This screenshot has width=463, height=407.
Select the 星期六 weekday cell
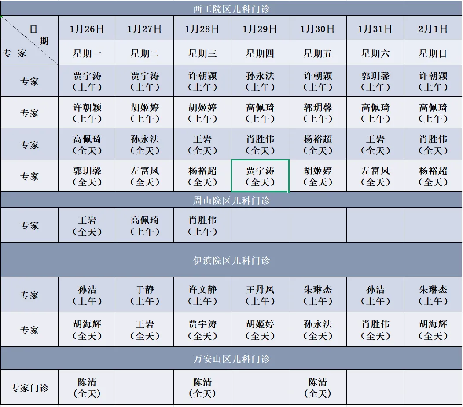pos(375,54)
